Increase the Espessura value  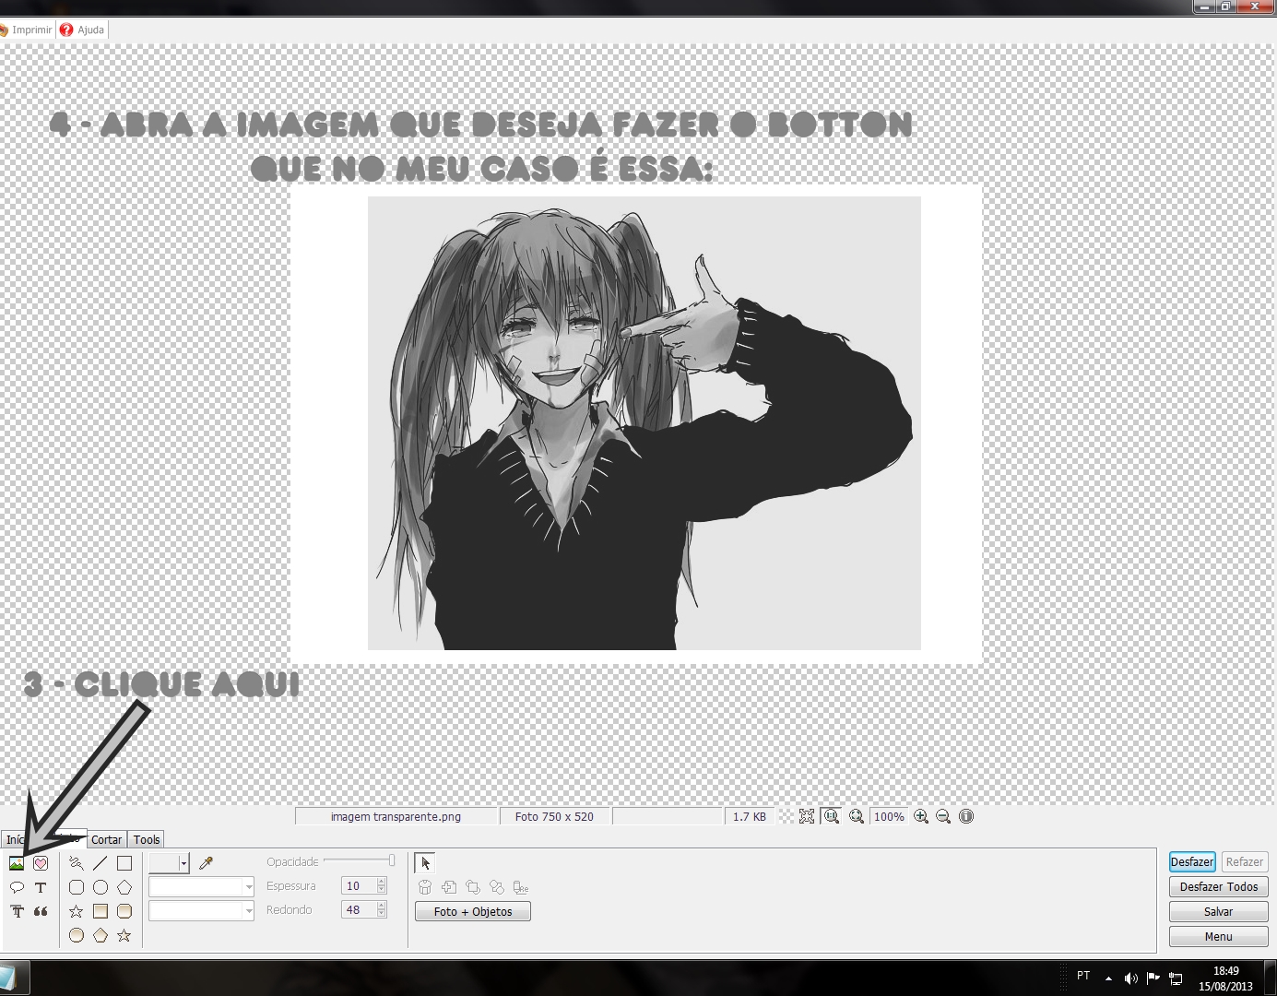click(x=382, y=882)
